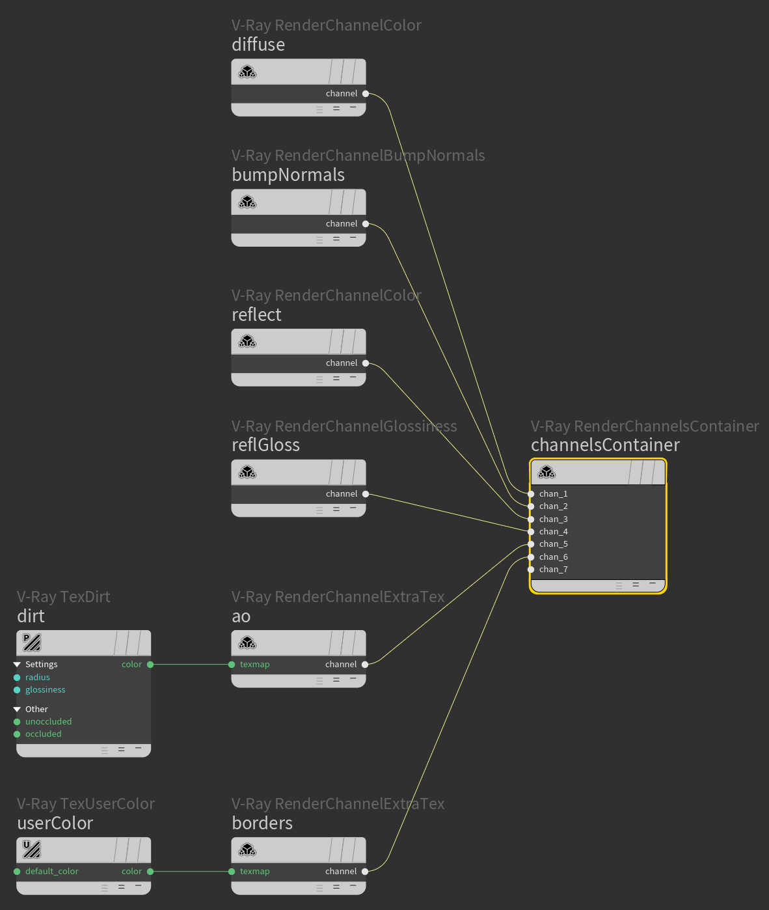Minimize bumpNormals node with its dash button
Viewport: 769px width, 910px height.
pyautogui.click(x=353, y=238)
